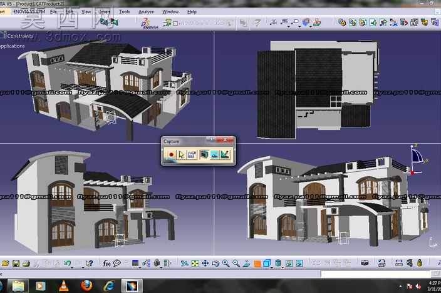Open the Help menu
Viewport: 441px width, 293px height.
pyautogui.click(x=192, y=12)
